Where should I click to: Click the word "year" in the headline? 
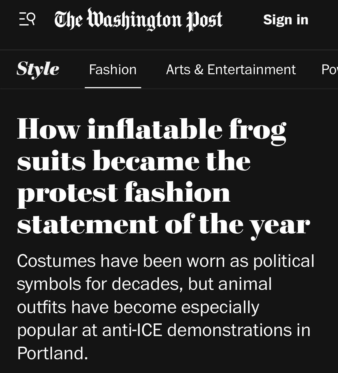click(x=280, y=226)
